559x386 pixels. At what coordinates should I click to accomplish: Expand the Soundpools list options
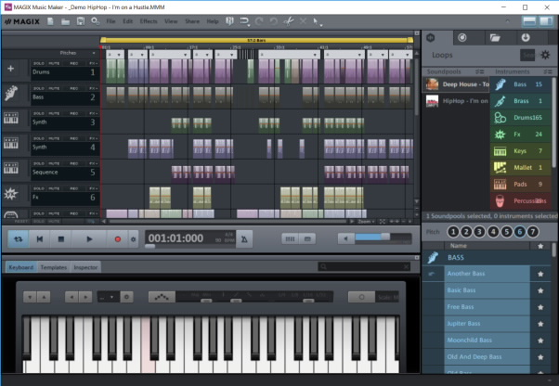[480, 71]
